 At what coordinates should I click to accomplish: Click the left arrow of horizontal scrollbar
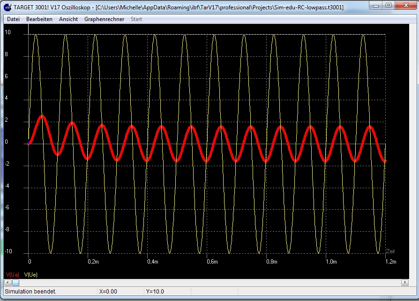(x=7, y=283)
